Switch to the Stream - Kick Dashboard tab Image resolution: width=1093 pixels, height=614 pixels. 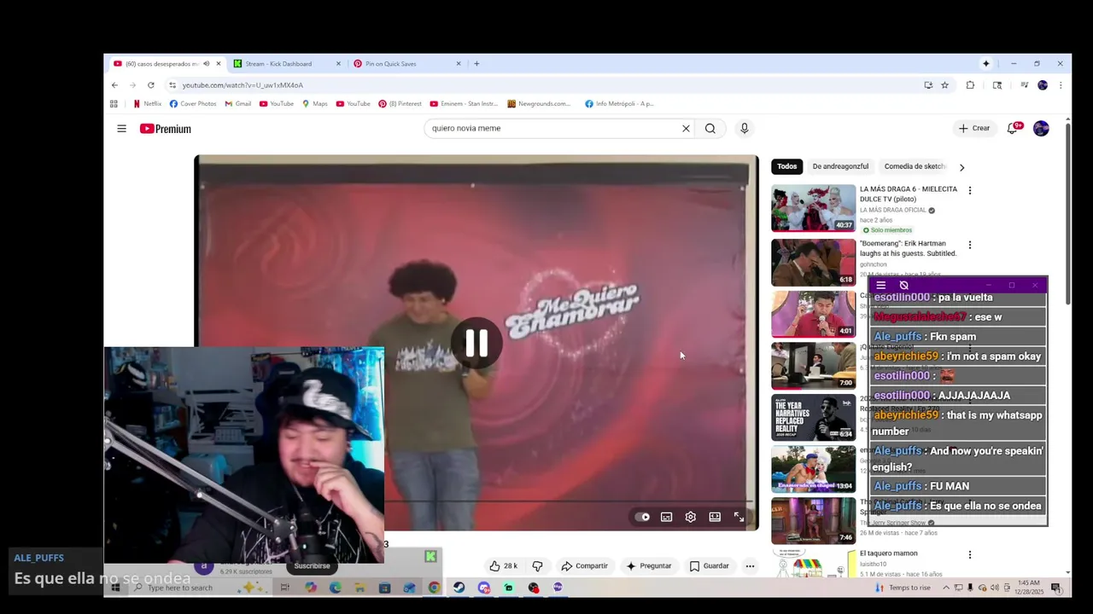(278, 64)
